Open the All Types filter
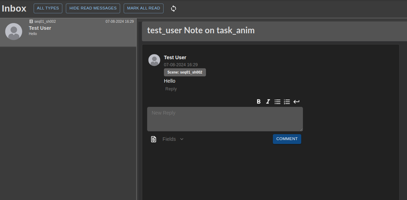 coord(48,8)
